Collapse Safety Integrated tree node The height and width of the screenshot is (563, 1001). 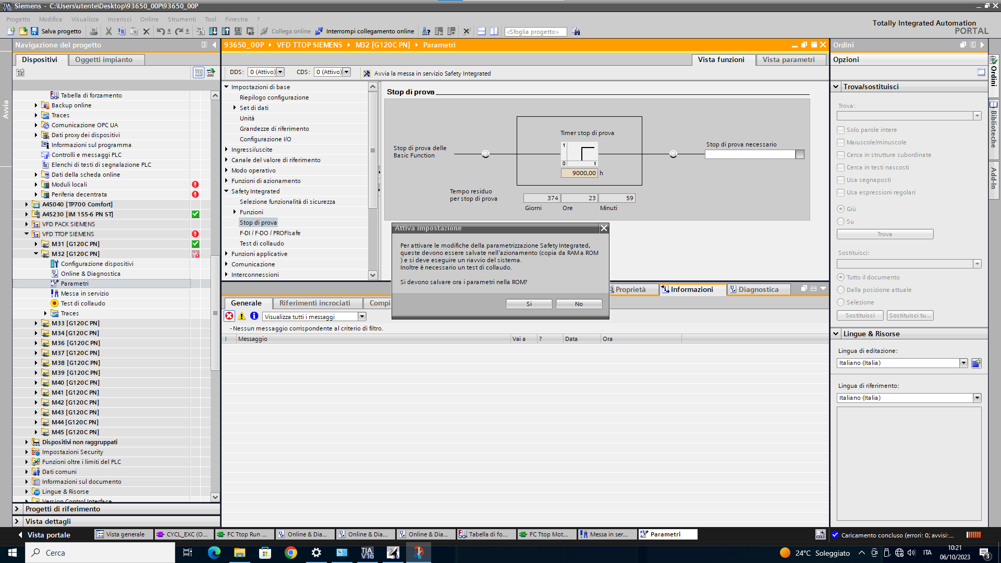tap(227, 191)
